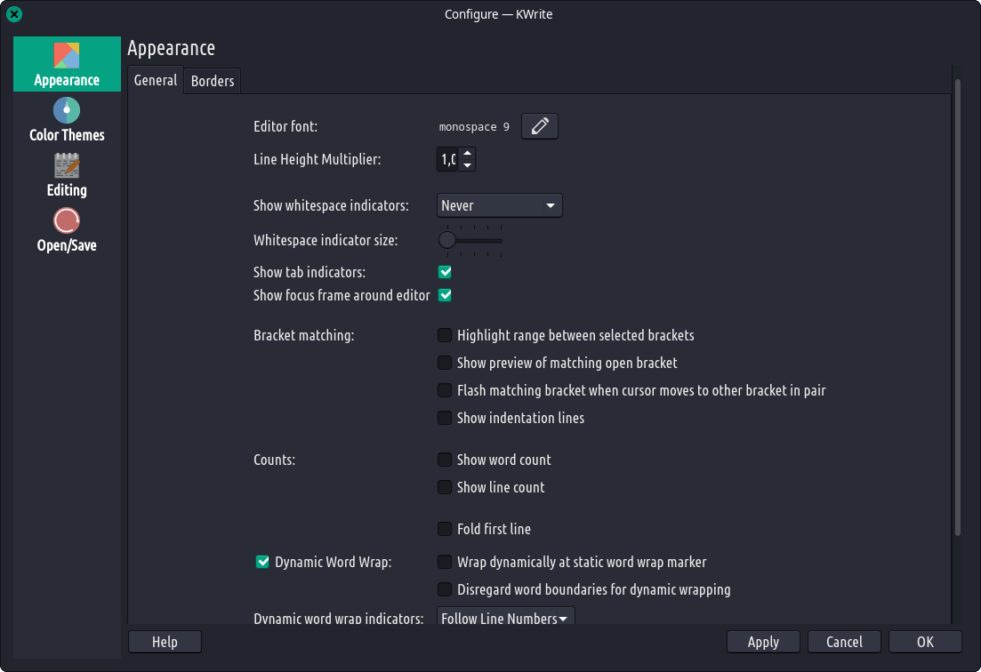Toggle the Dynamic Word Wrap checkbox
Image resolution: width=981 pixels, height=672 pixels.
click(262, 562)
